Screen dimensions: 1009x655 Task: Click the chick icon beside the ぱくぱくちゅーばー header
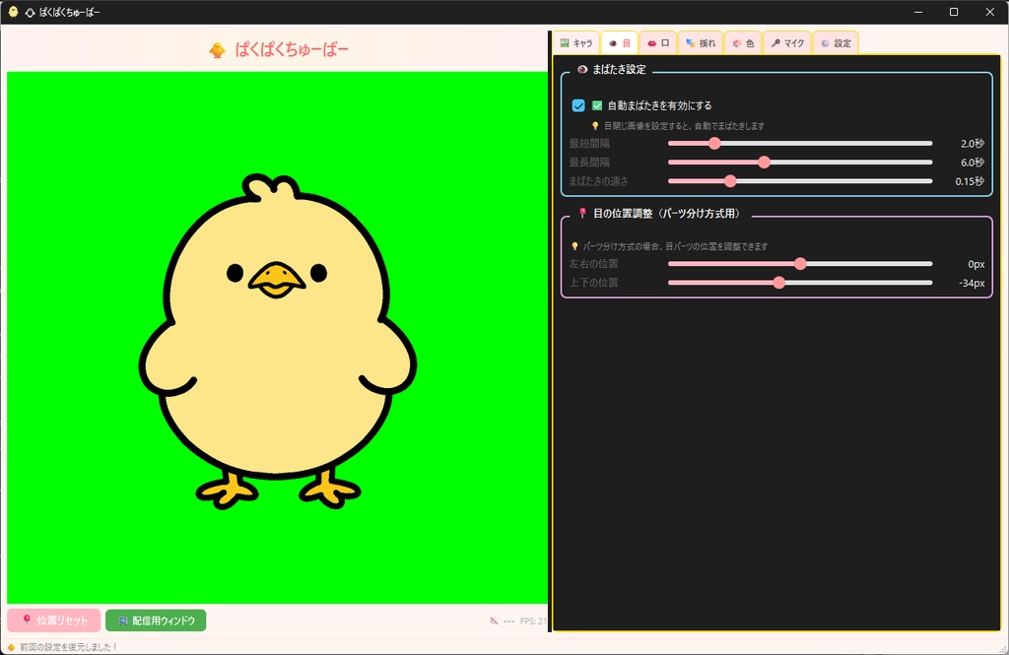218,50
